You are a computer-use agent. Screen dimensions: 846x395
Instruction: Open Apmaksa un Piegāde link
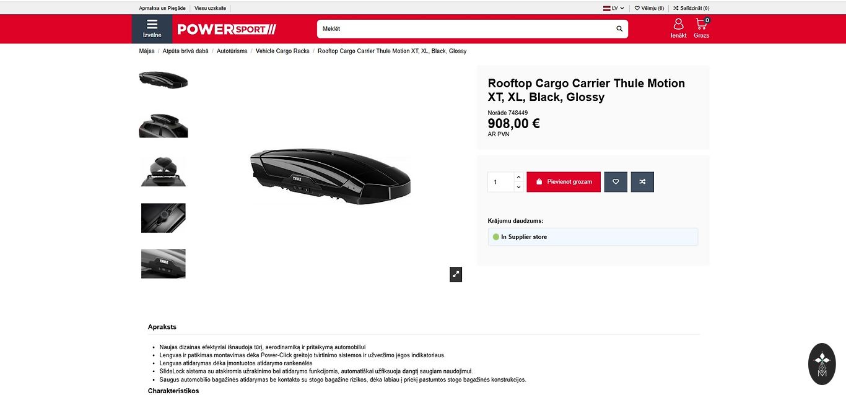[x=162, y=8]
